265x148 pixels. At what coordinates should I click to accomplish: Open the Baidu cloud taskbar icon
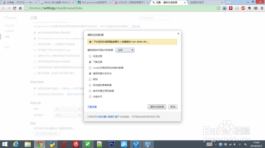point(124,144)
